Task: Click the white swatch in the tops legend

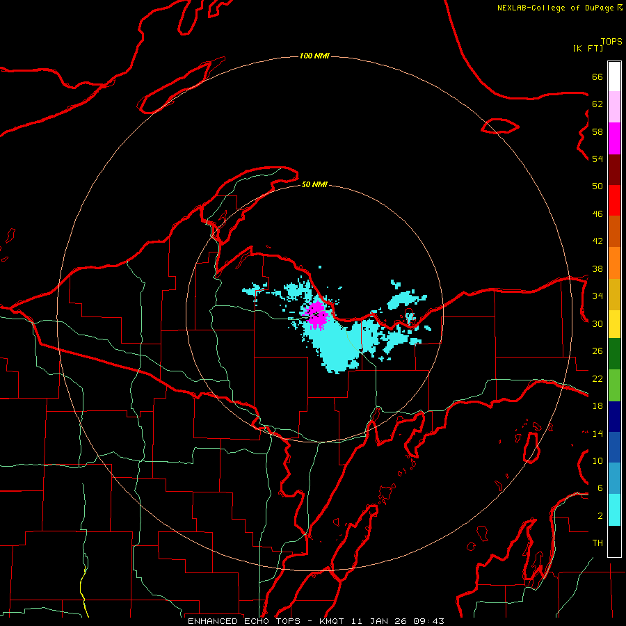Action: pyautogui.click(x=614, y=77)
